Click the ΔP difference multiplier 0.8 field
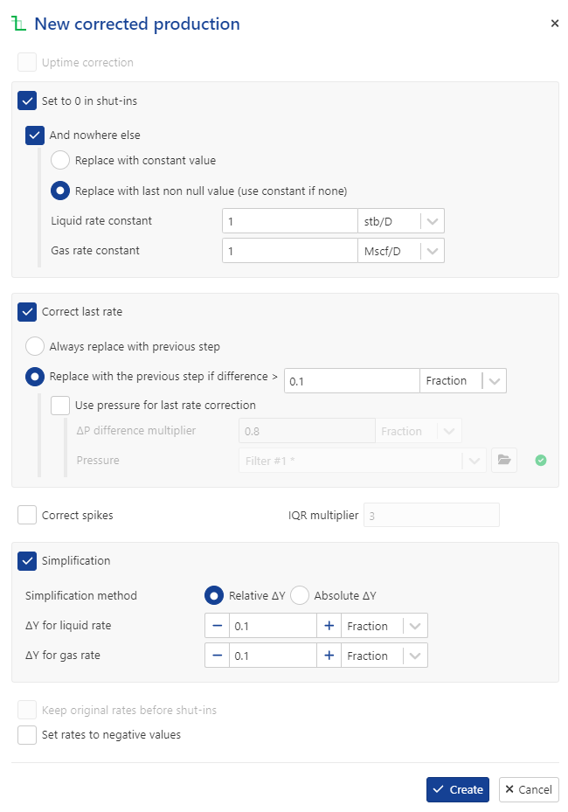 point(307,431)
